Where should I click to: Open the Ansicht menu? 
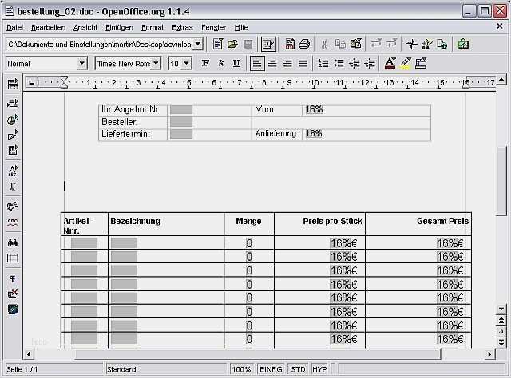pyautogui.click(x=85, y=27)
